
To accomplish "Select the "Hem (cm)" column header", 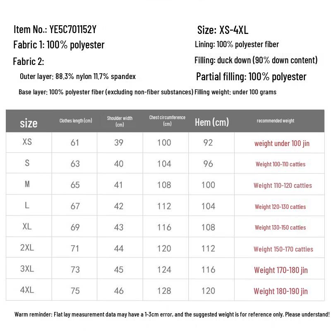I will tap(212, 122).
